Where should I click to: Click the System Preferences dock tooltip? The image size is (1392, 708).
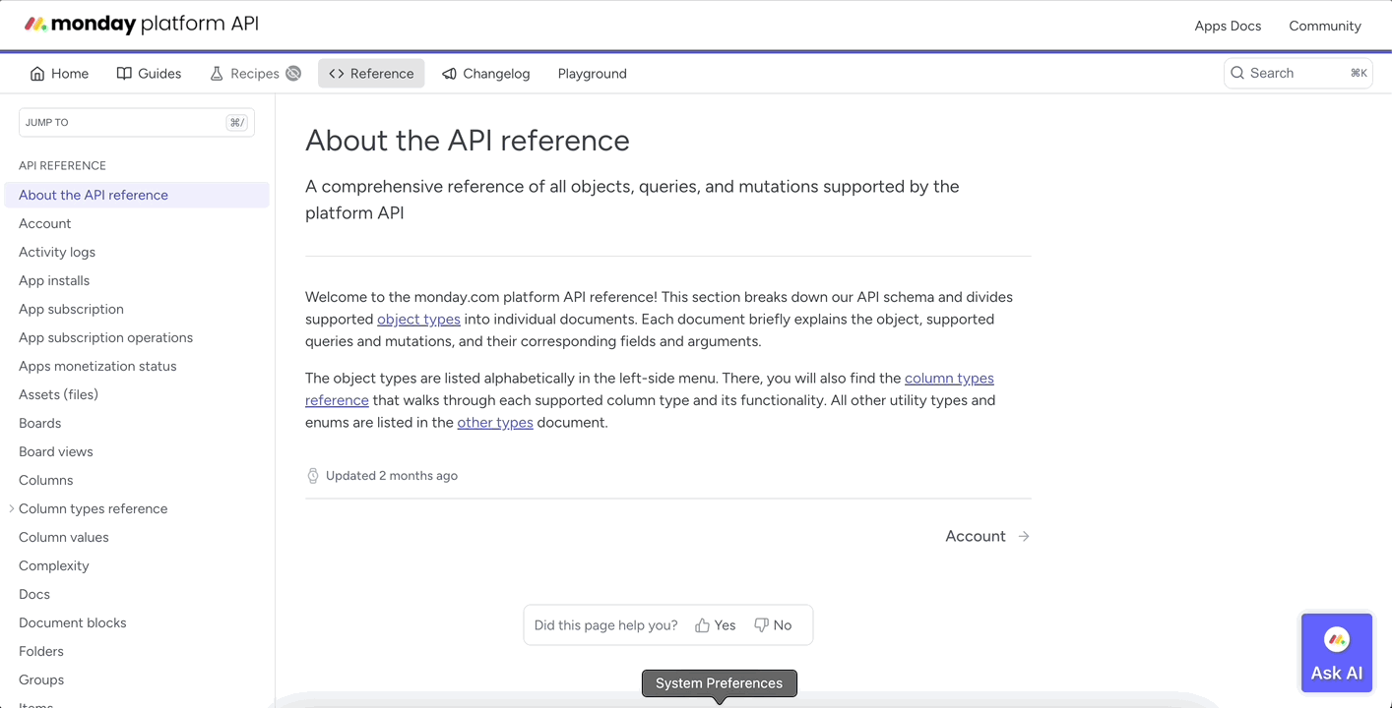[x=720, y=683]
